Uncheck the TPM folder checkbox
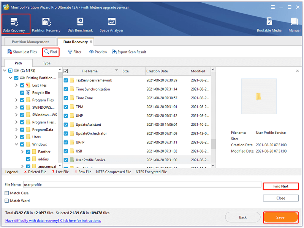 coord(66,107)
